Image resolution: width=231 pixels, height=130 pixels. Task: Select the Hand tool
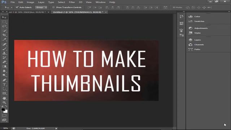click(4, 98)
